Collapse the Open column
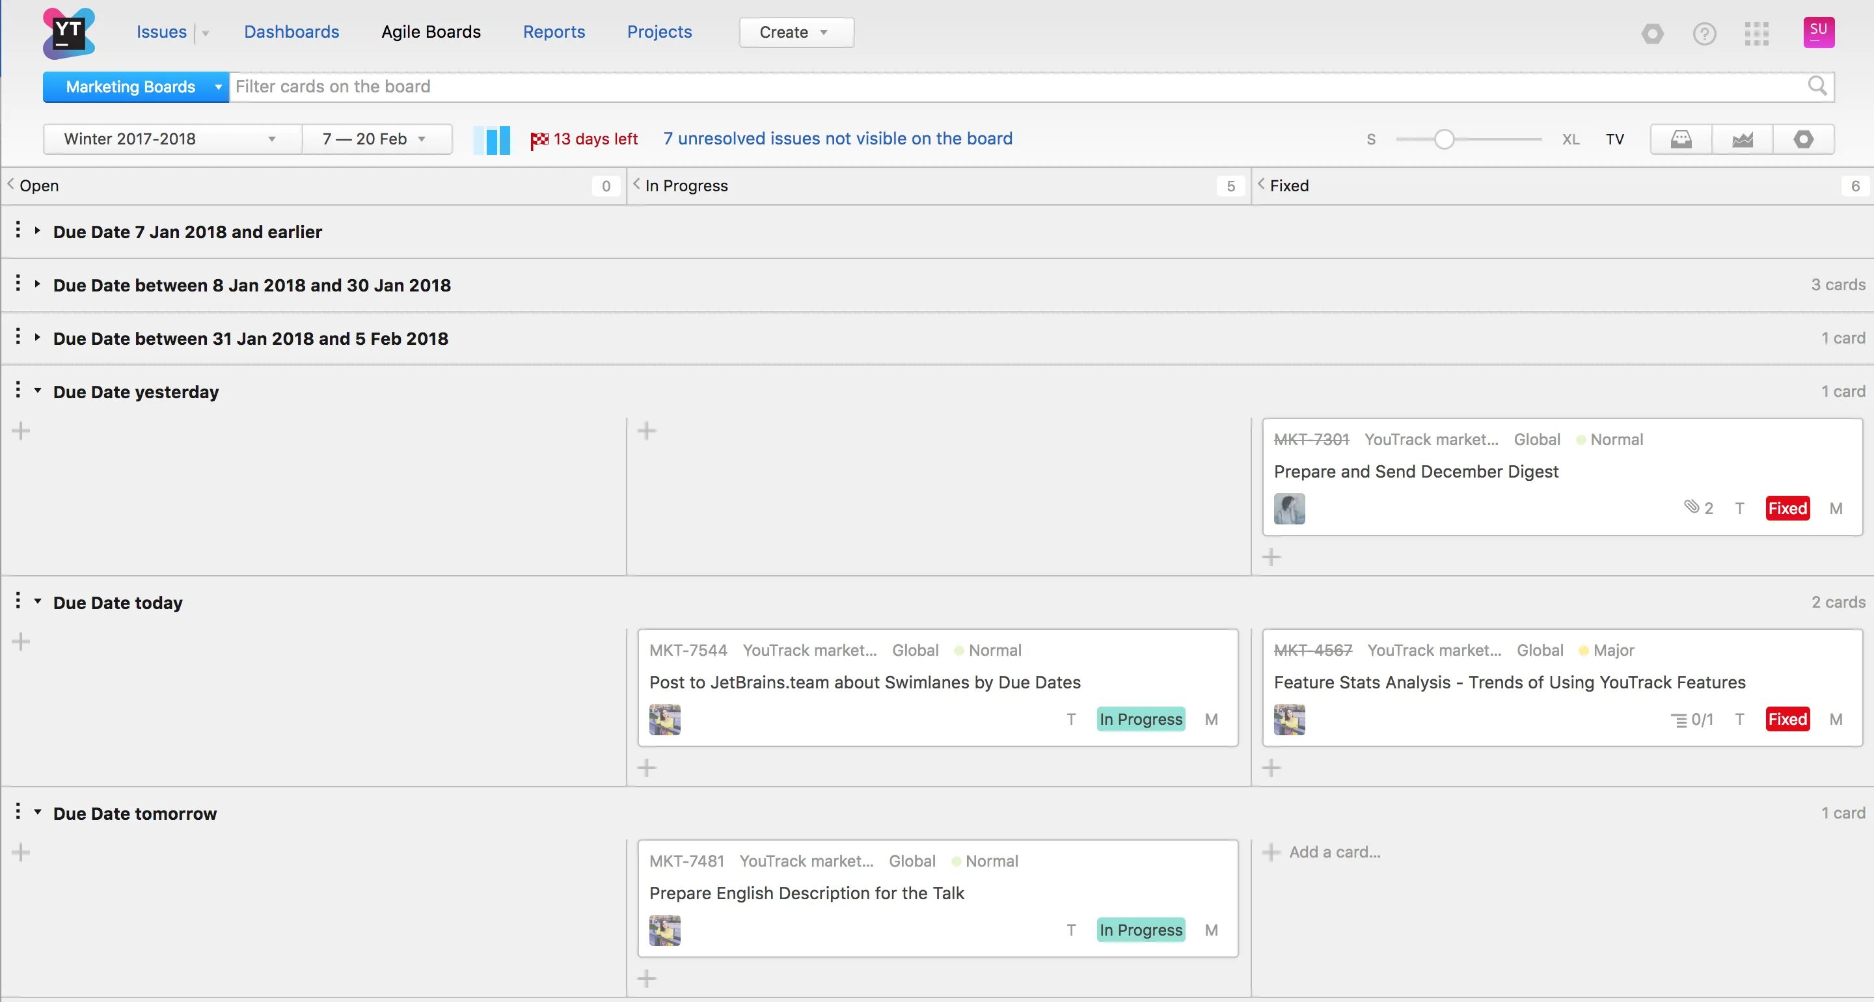The width and height of the screenshot is (1874, 1002). click(x=11, y=185)
